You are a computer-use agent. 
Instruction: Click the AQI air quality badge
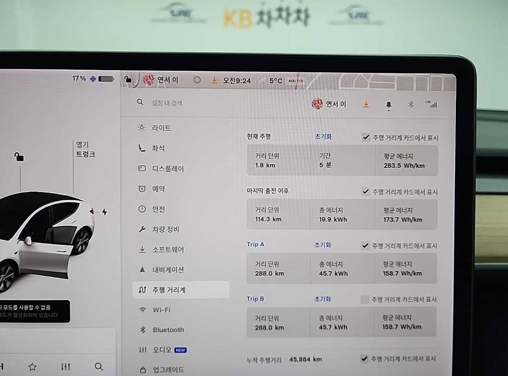[295, 81]
